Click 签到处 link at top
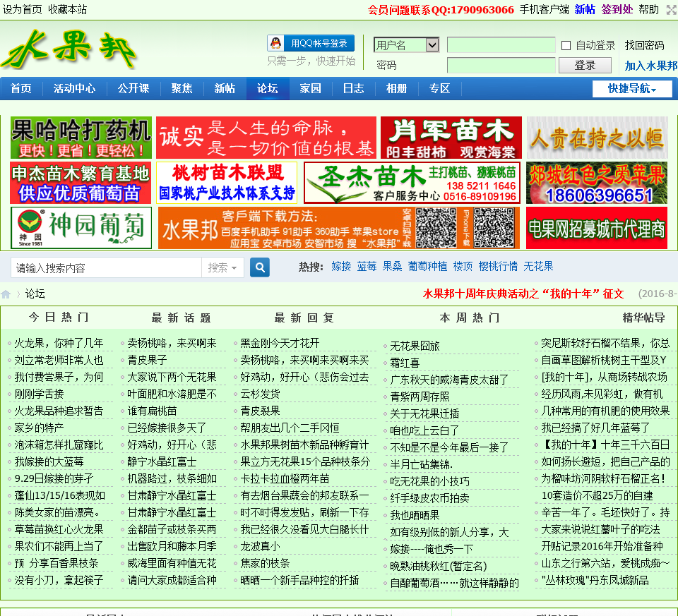The width and height of the screenshot is (678, 616). point(617,9)
